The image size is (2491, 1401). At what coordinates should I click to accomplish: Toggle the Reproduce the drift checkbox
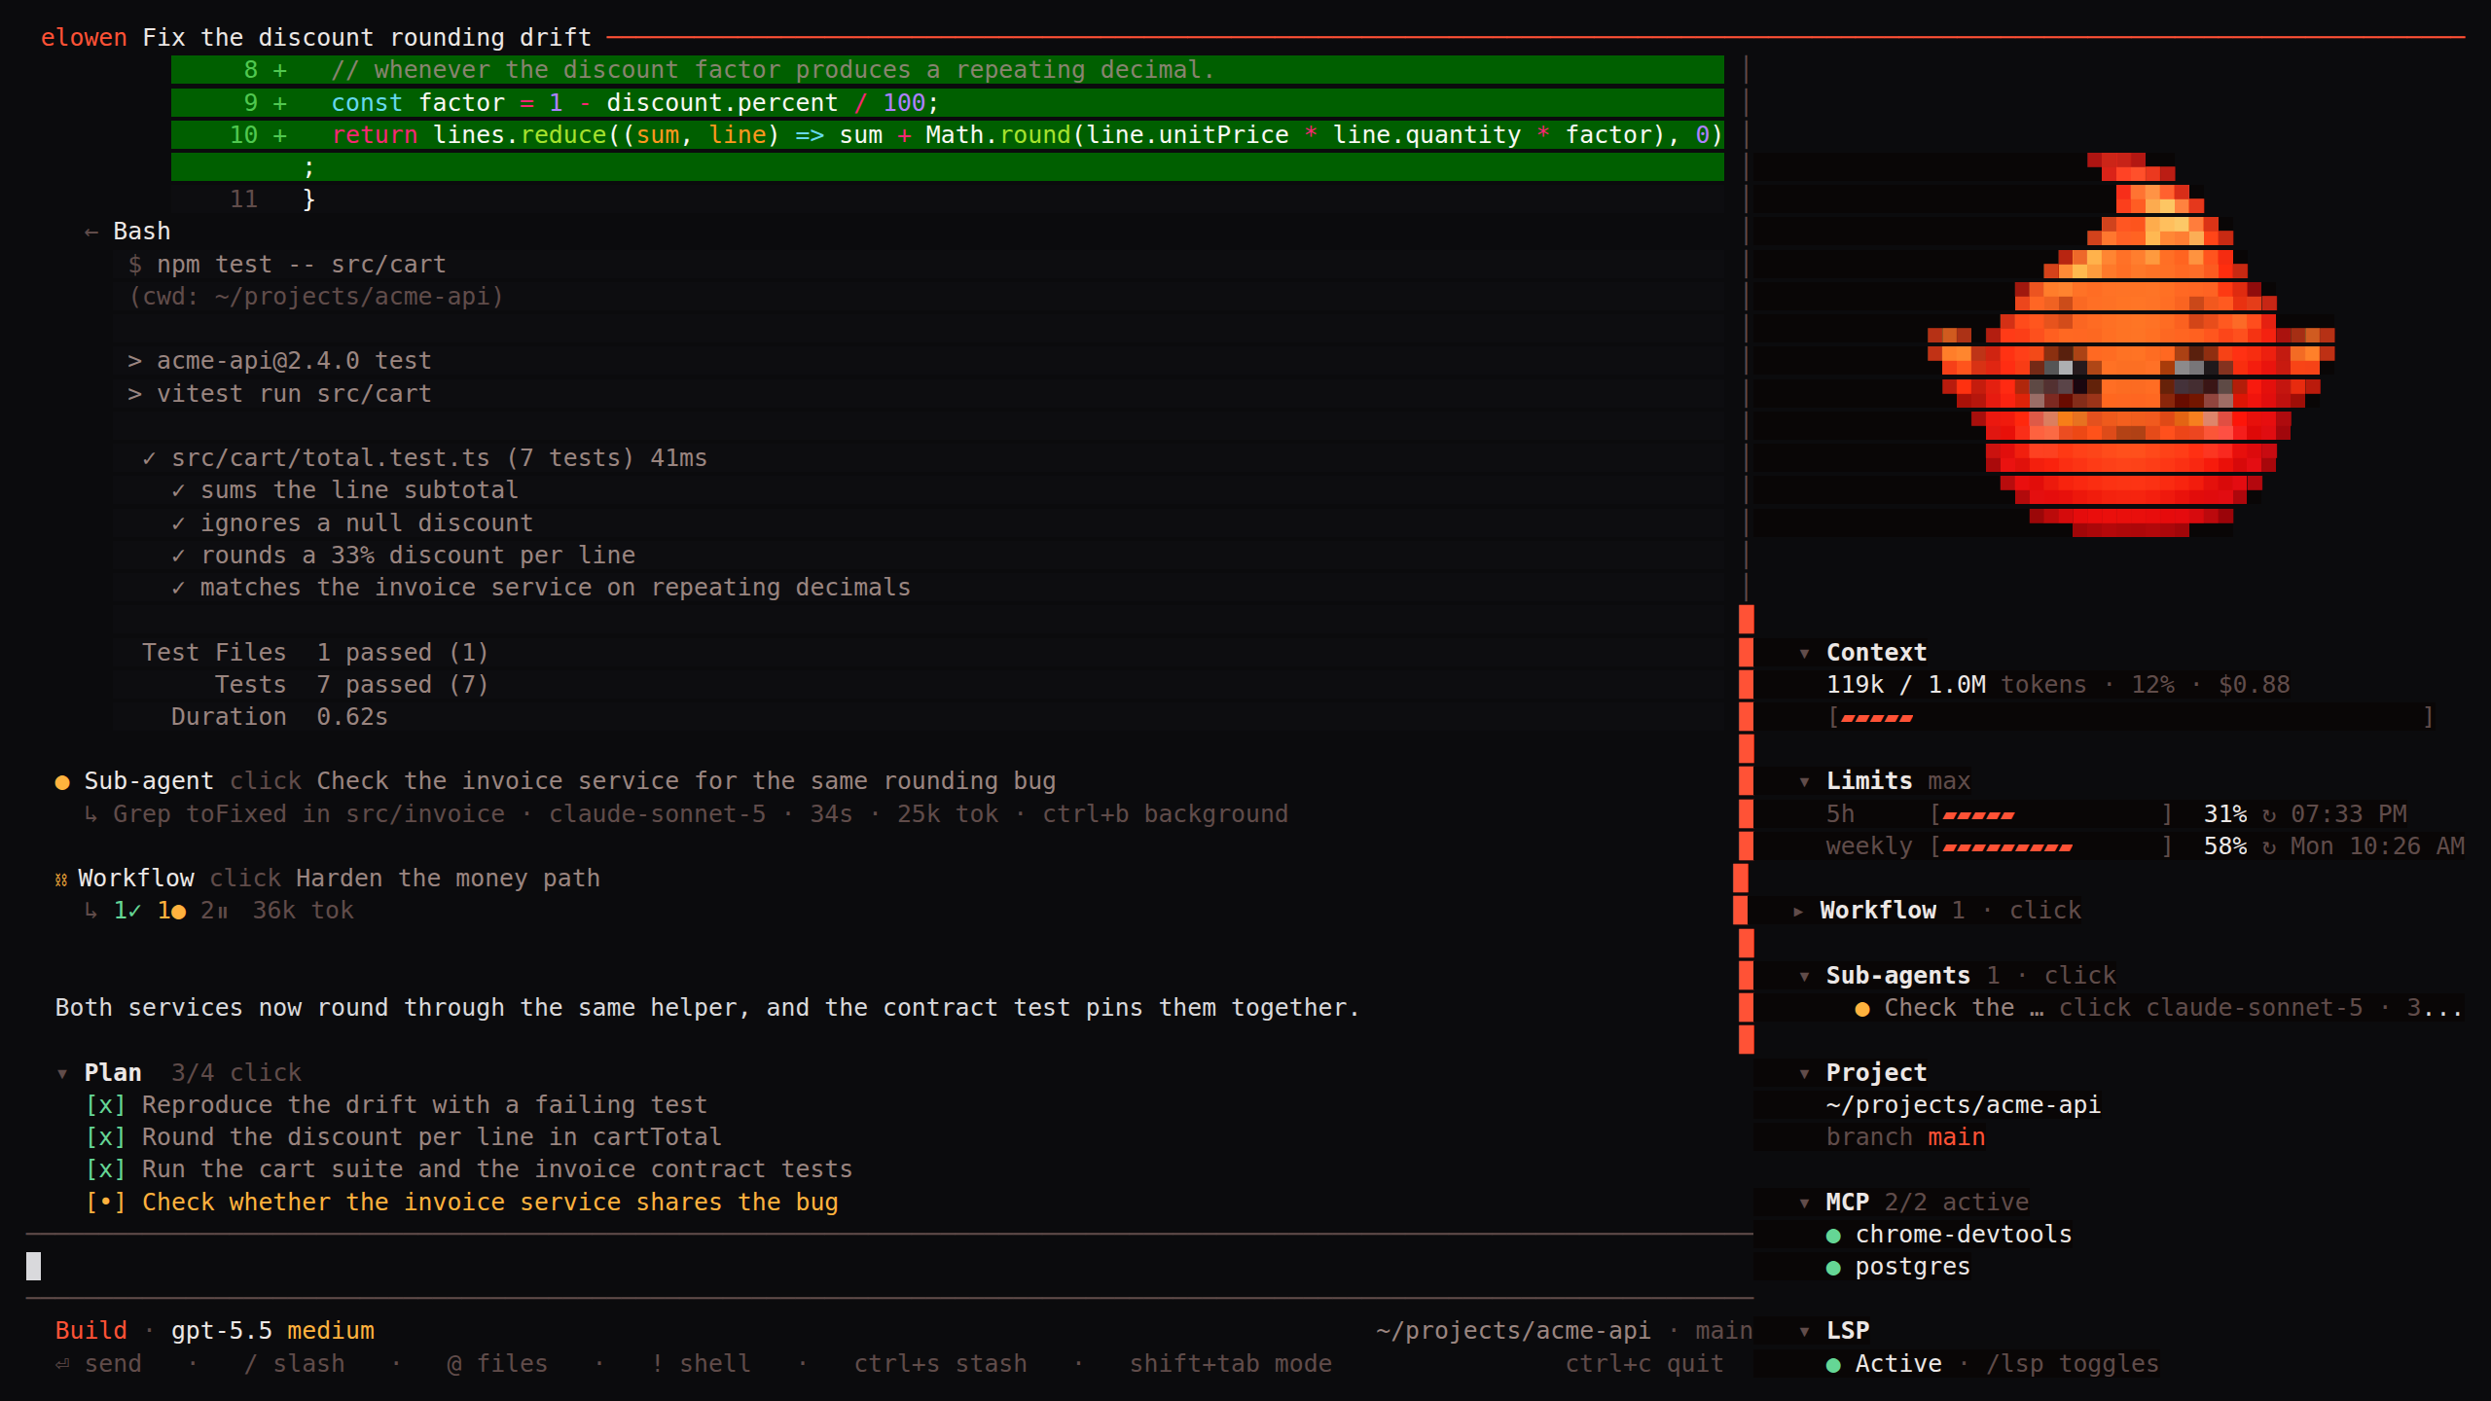[105, 1105]
